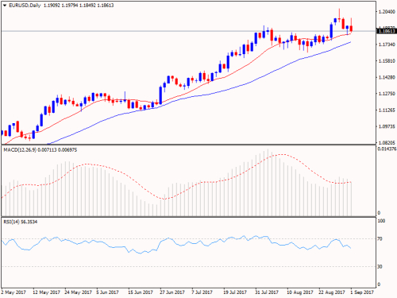This screenshot has height=298, width=397.
Task: Select the 27 Jun 2017 date label
Action: 172,292
